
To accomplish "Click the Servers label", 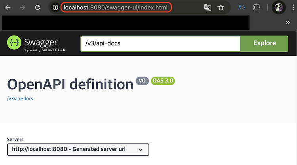I will (15, 139).
